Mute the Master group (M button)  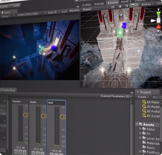click(x=20, y=152)
